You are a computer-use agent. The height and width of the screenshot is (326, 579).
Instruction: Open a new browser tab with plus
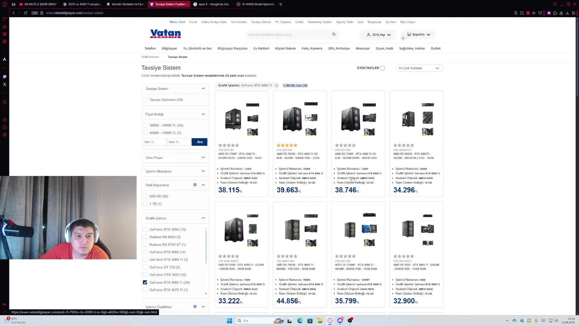(x=280, y=4)
